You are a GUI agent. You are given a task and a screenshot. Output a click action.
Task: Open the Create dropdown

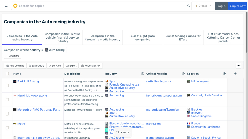[203, 6]
